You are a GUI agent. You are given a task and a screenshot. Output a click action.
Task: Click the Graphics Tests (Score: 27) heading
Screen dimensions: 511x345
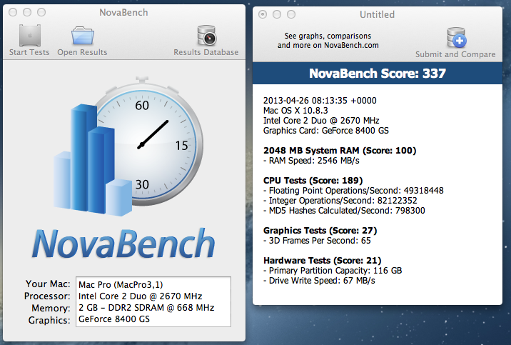coord(320,231)
